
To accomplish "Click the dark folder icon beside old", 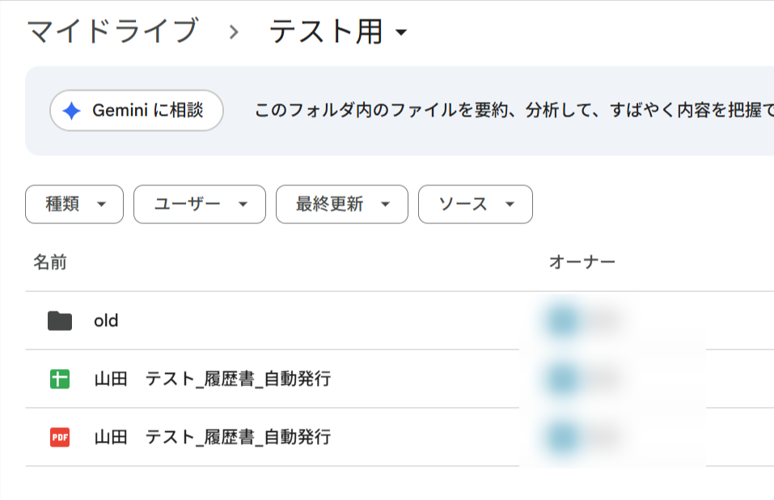I will 60,321.
